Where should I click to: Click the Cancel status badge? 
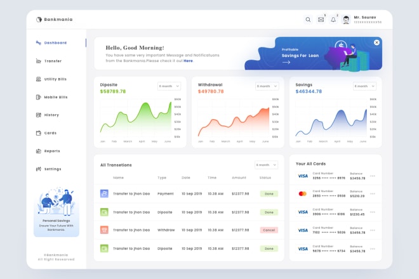tap(269, 230)
